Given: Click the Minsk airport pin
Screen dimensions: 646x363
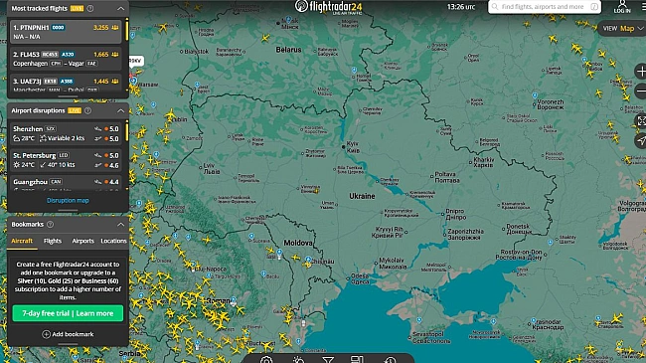Looking at the screenshot, I should [289, 20].
